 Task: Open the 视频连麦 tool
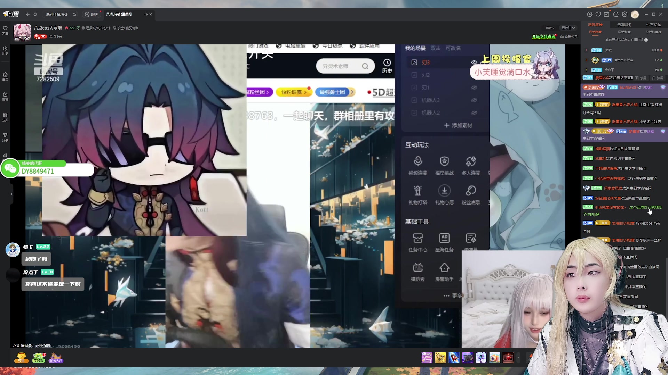(x=418, y=166)
